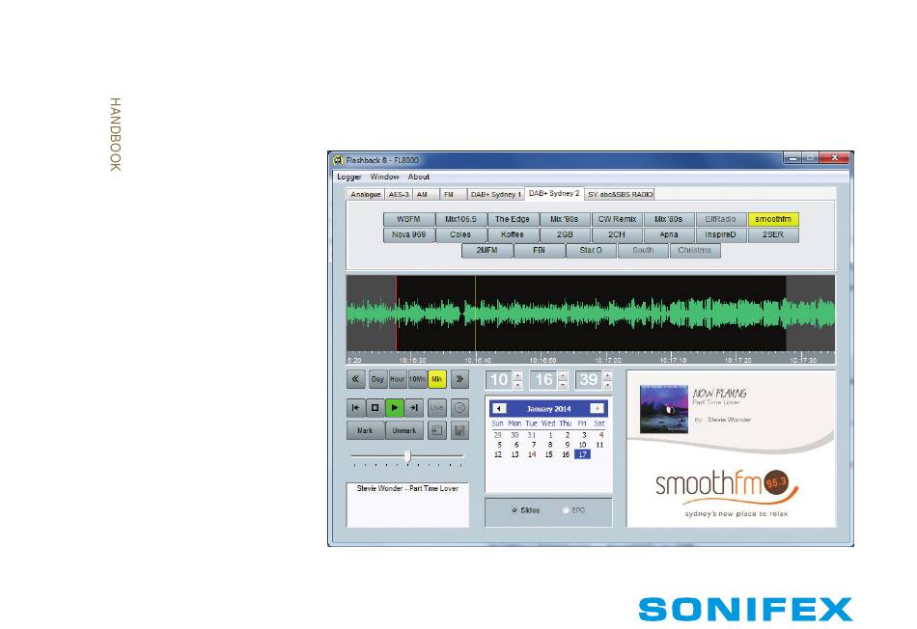The height and width of the screenshot is (629, 917).
Task: Click the clock icon button
Action: [459, 407]
